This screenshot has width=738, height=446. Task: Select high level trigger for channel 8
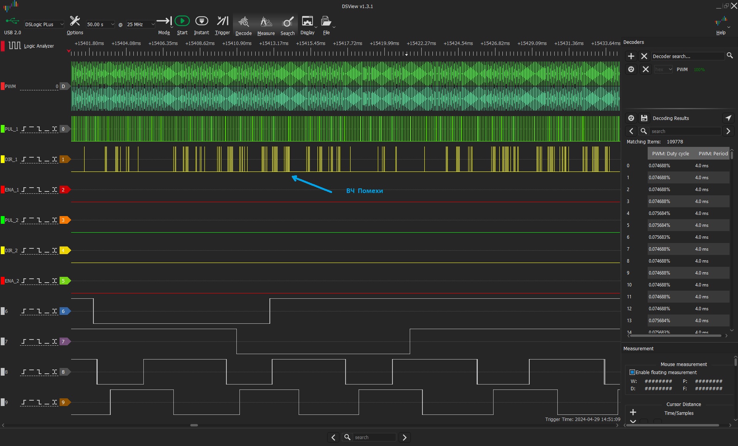tap(32, 372)
